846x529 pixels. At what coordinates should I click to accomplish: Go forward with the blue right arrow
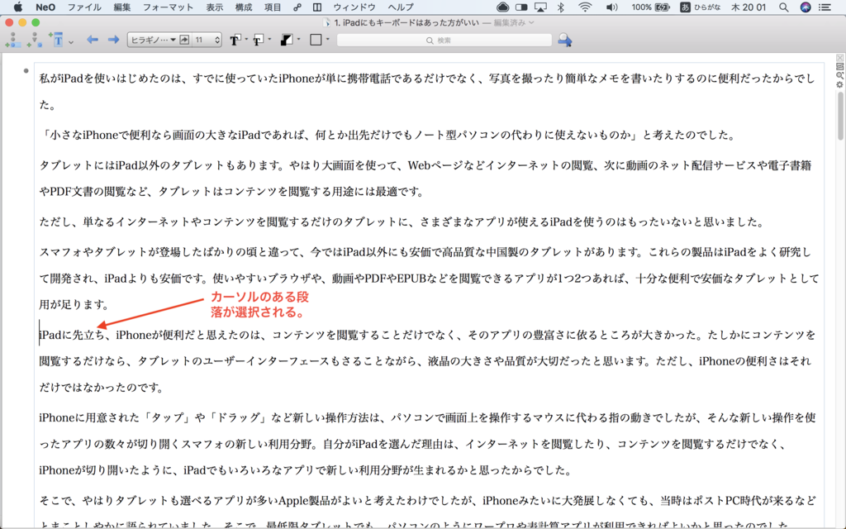(113, 40)
